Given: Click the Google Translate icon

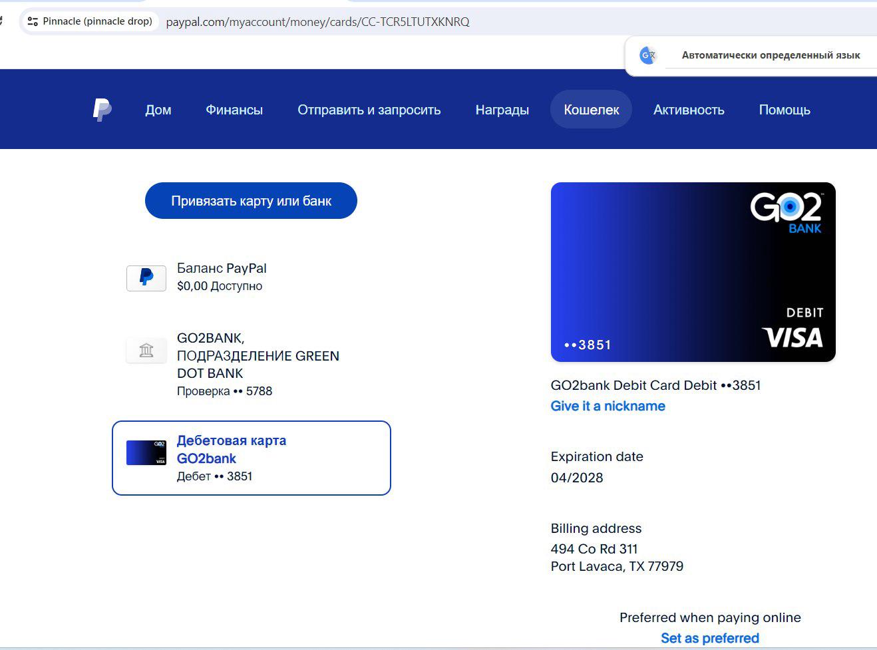Looking at the screenshot, I should click(x=647, y=55).
